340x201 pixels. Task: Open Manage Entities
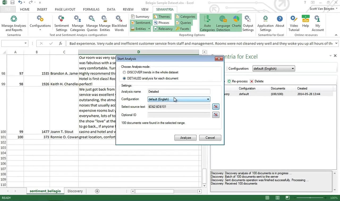pyautogui.click(x=105, y=23)
